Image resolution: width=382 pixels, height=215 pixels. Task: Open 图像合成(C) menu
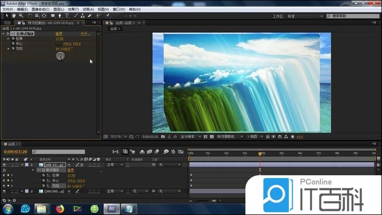point(41,9)
